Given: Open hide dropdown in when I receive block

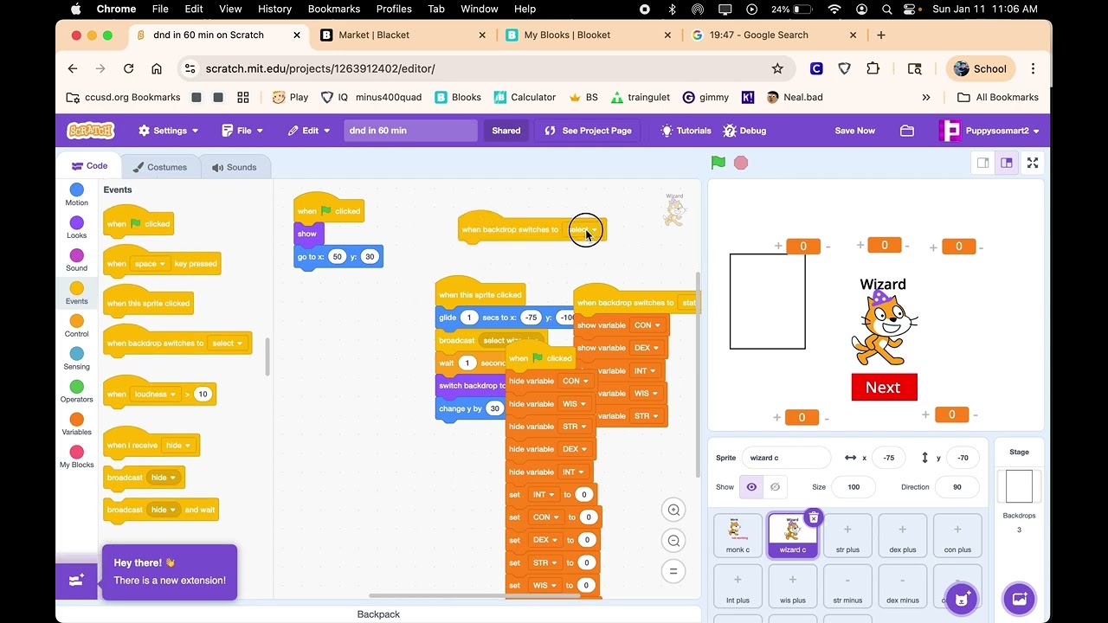Looking at the screenshot, I should coord(178,446).
